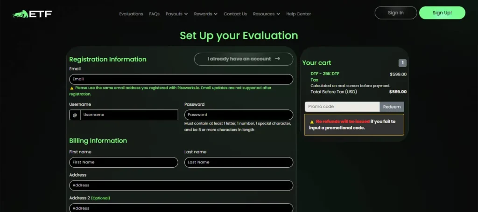This screenshot has height=212, width=478.
Task: Click the Riseworks.io email notice text
Action: coord(171,91)
